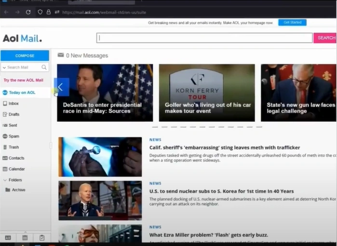Click the Search Mail magnifier icon

click(x=44, y=68)
